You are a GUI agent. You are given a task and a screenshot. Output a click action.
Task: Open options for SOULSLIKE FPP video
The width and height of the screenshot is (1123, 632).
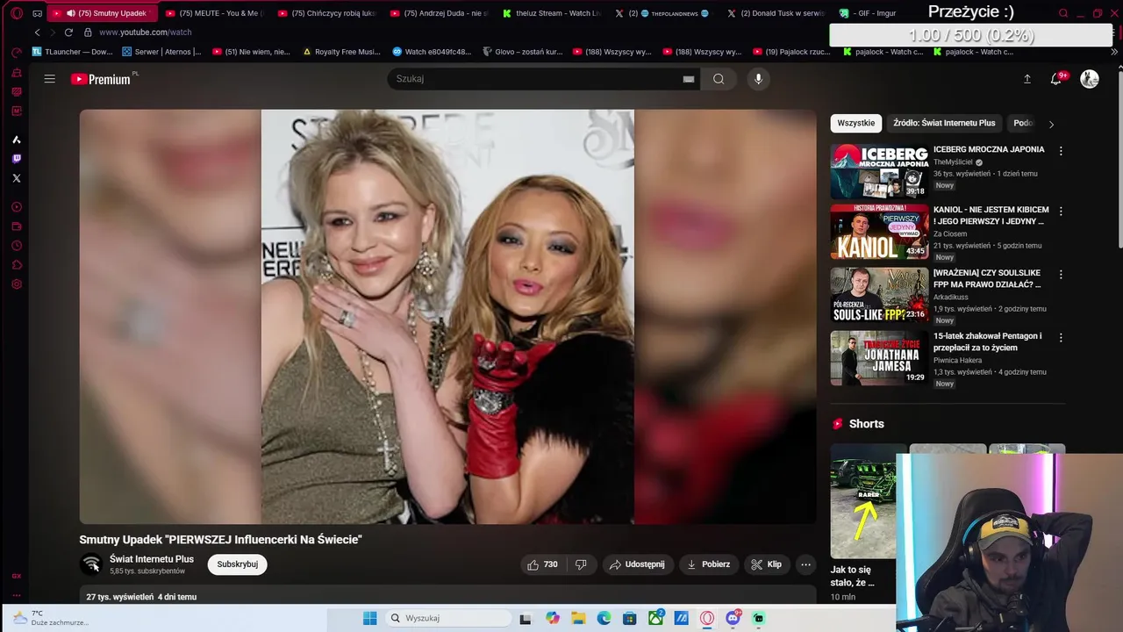coord(1061,275)
